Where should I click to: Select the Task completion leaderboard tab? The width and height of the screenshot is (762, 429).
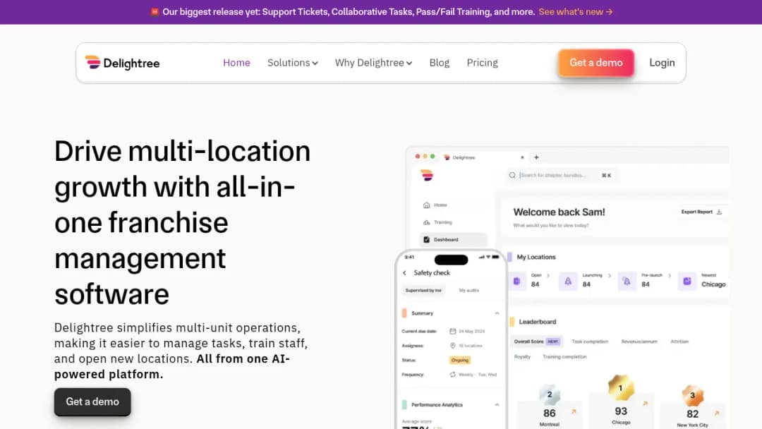point(590,342)
